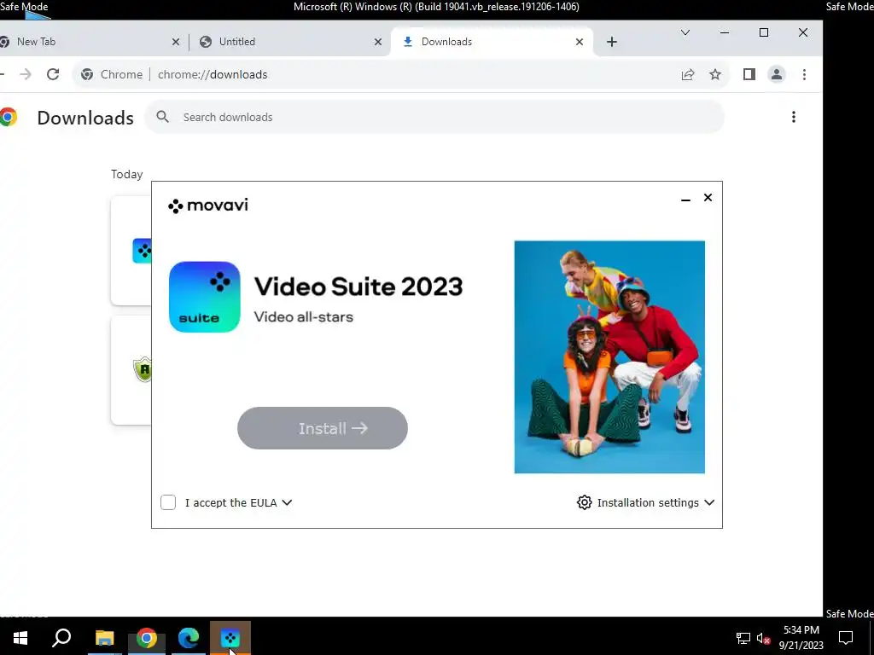874x655 pixels.
Task: Click the promo photo of three people
Action: 609,357
